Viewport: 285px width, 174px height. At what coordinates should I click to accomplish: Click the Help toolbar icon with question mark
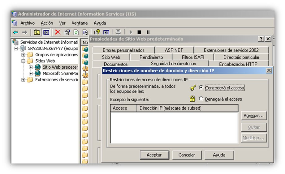[97, 32]
